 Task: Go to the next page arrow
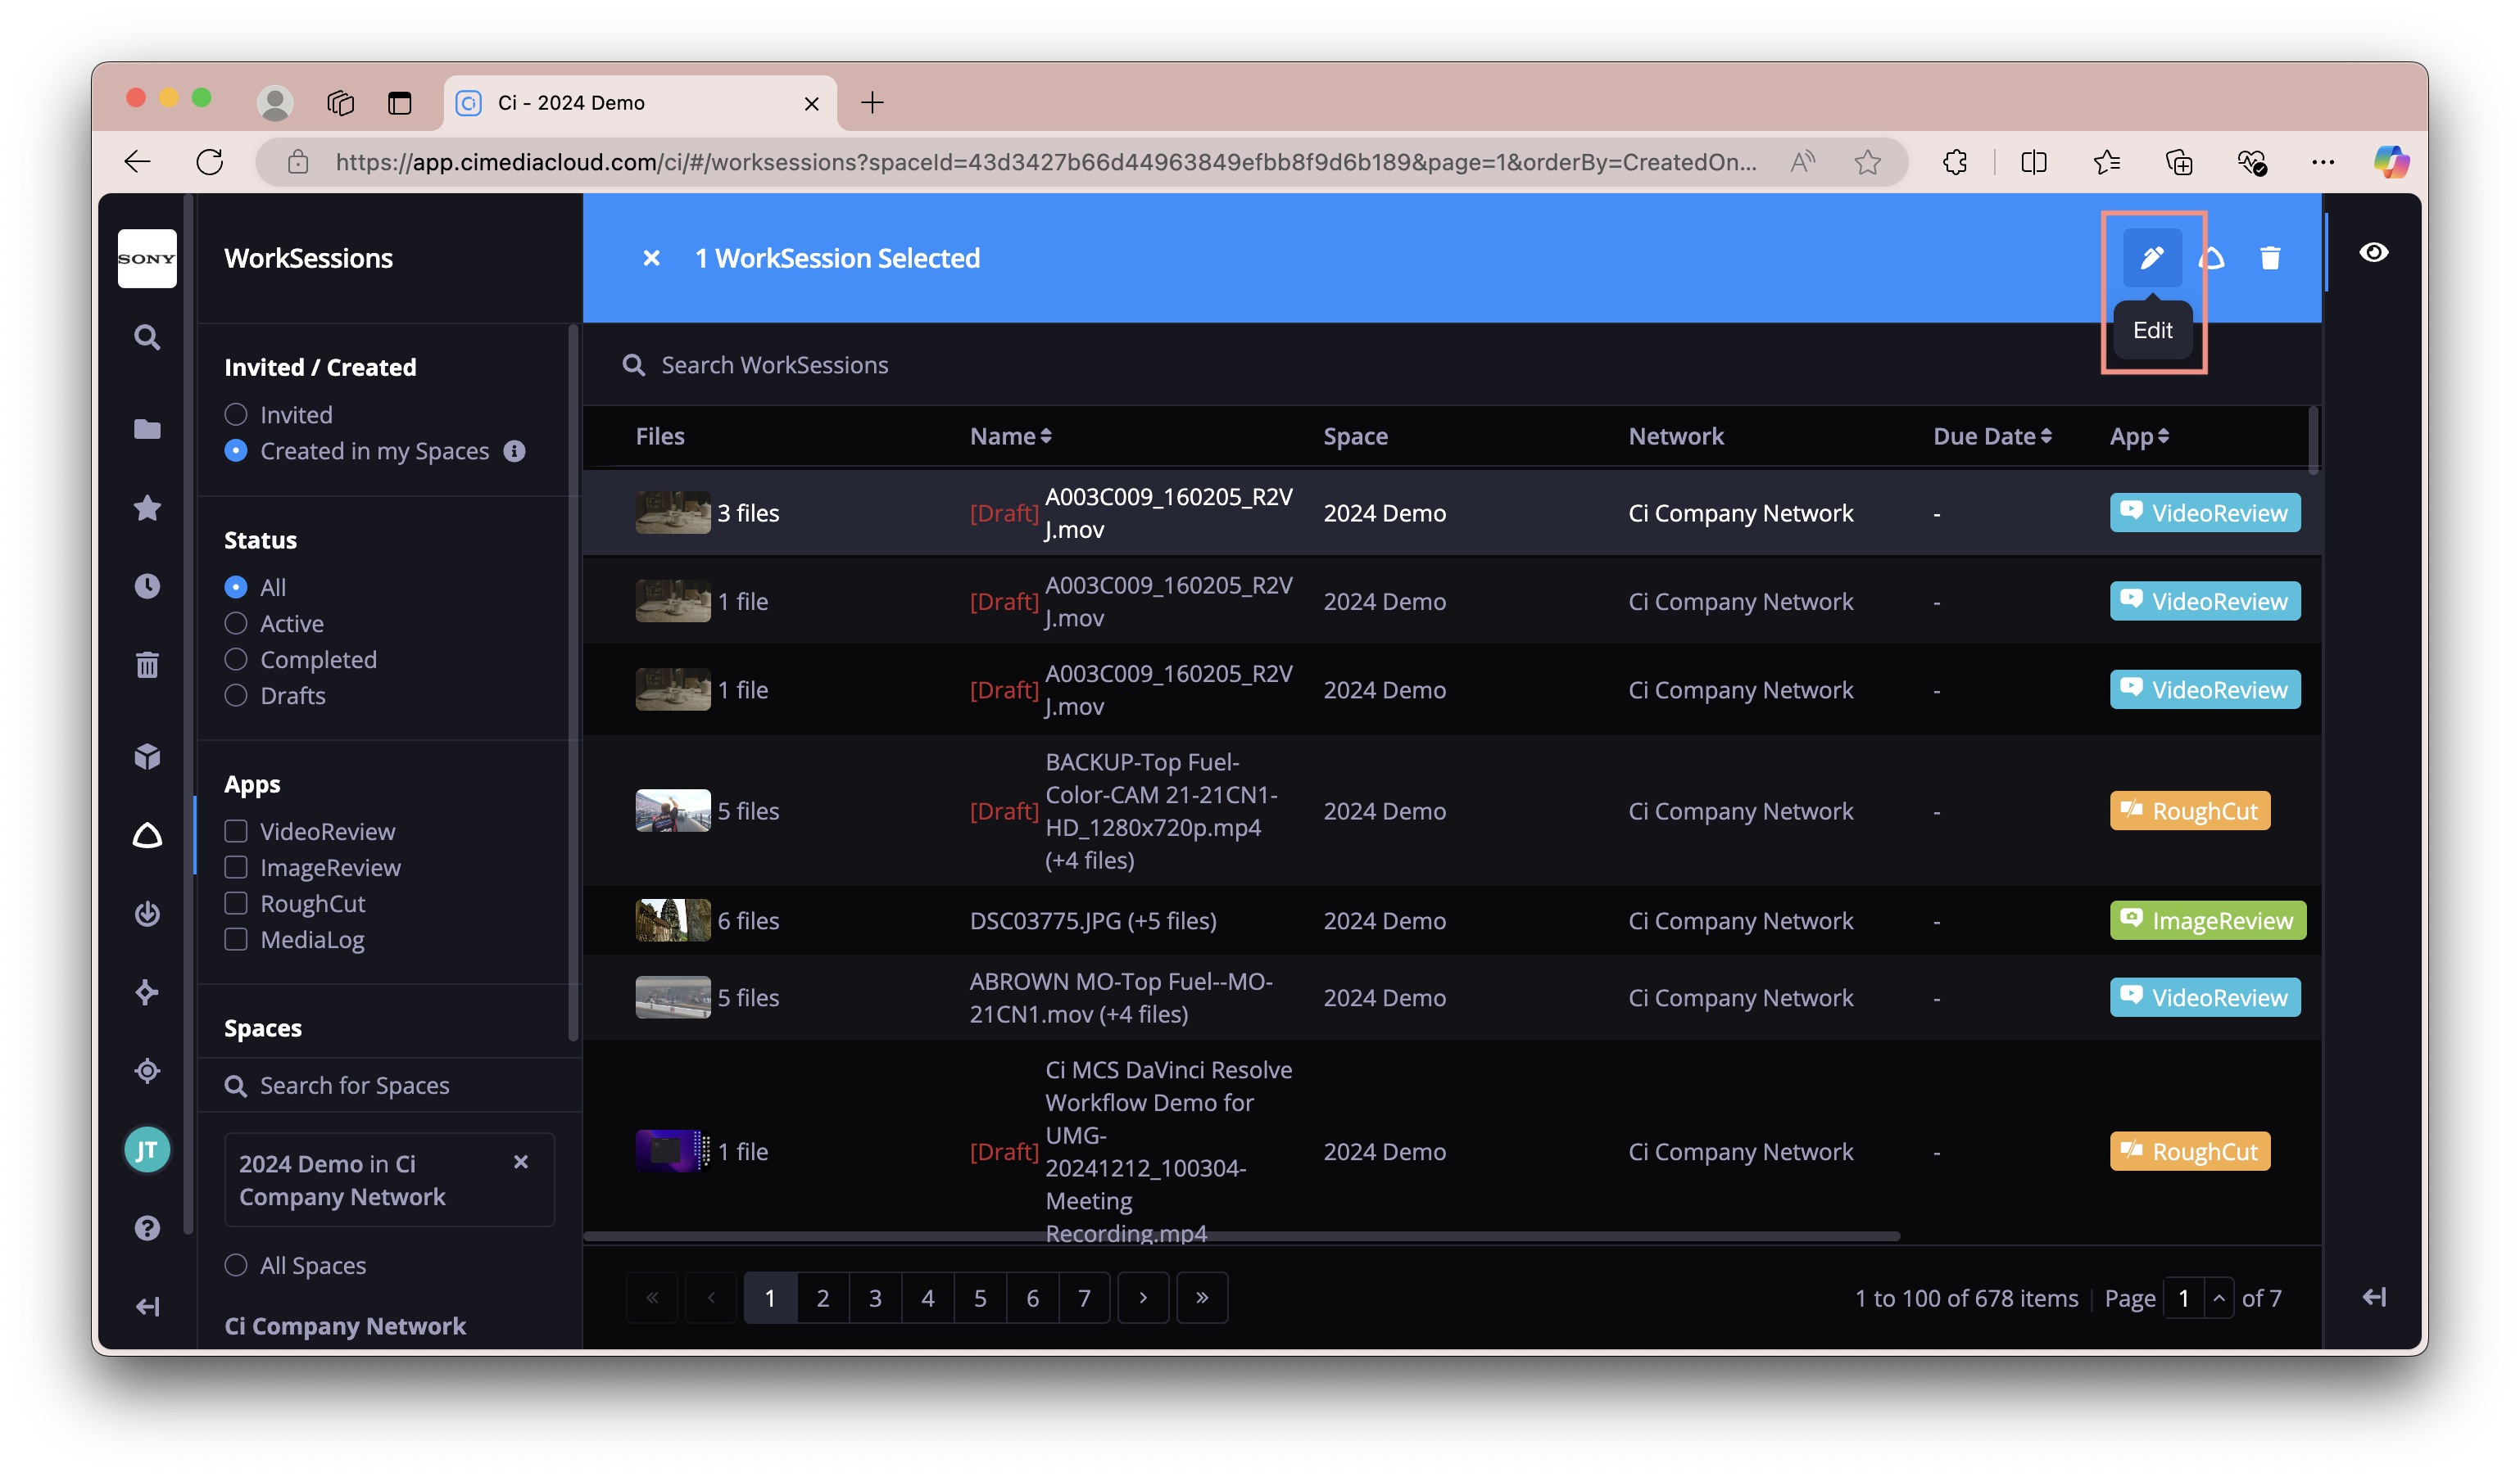point(1142,1297)
